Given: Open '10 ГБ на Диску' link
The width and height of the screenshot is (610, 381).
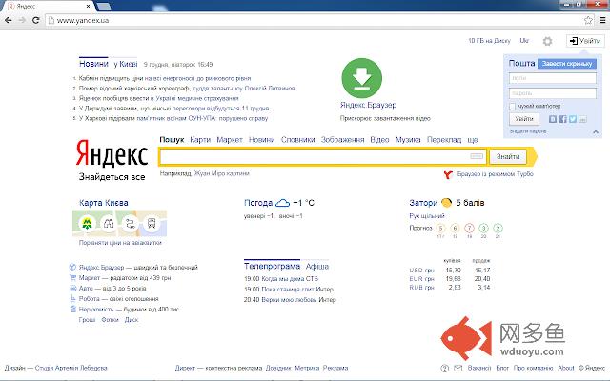Looking at the screenshot, I should coord(489,40).
